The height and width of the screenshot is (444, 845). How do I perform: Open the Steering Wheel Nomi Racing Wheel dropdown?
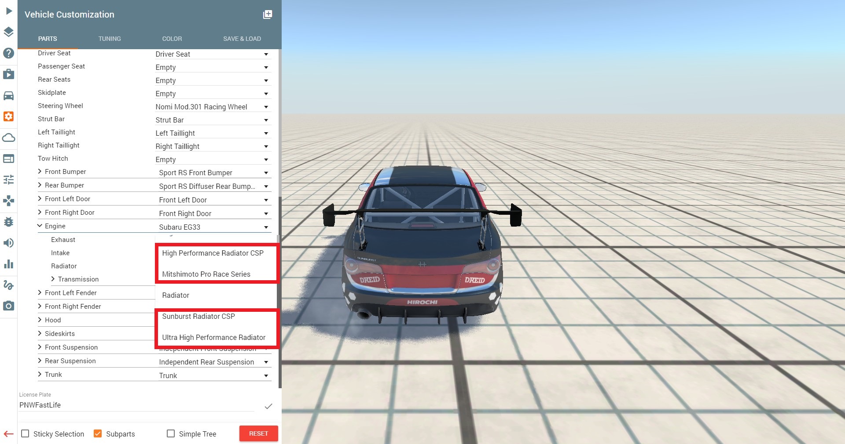coord(213,107)
